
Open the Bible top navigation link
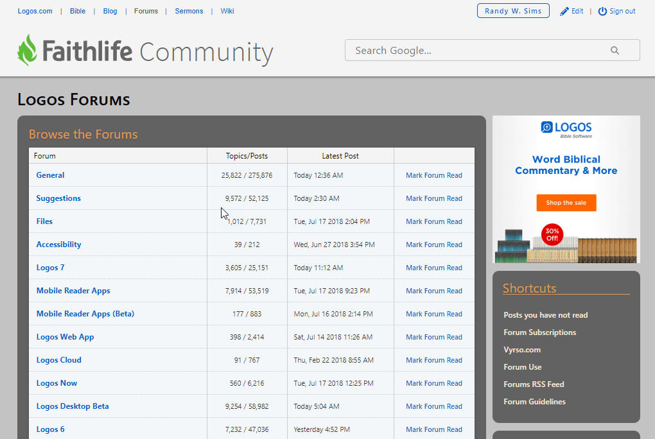tap(78, 12)
